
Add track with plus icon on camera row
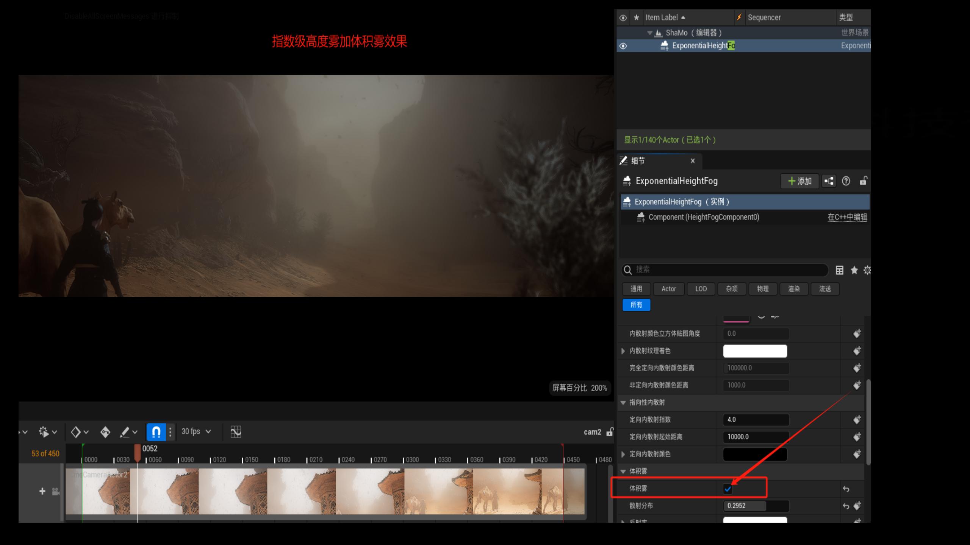pyautogui.click(x=42, y=491)
